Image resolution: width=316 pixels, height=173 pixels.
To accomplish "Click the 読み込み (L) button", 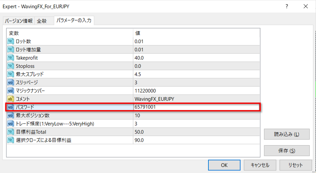I will pyautogui.click(x=287, y=134).
